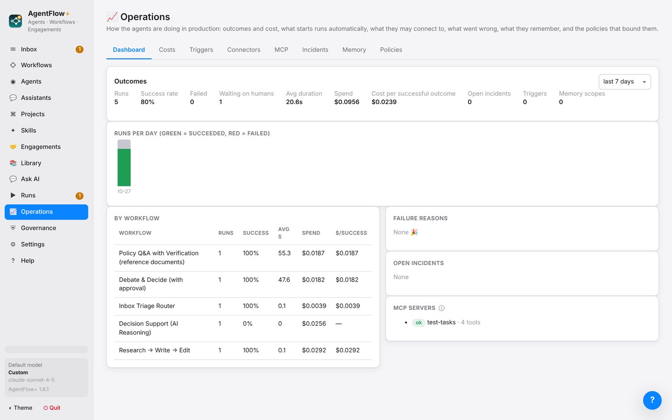
Task: Click the Debate & Decide workflow row
Action: 243,284
